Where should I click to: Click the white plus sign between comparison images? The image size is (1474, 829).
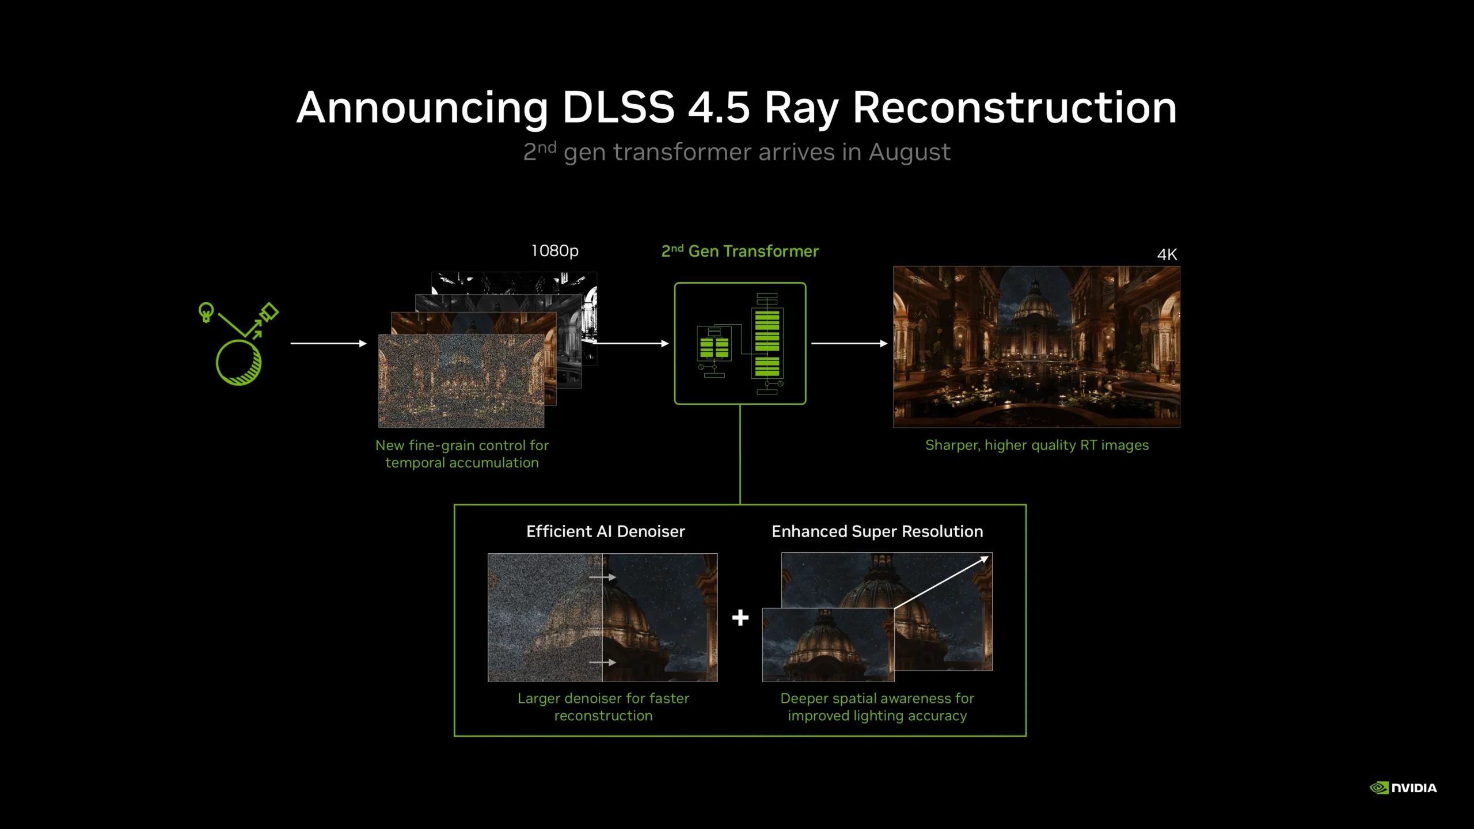[x=740, y=618]
